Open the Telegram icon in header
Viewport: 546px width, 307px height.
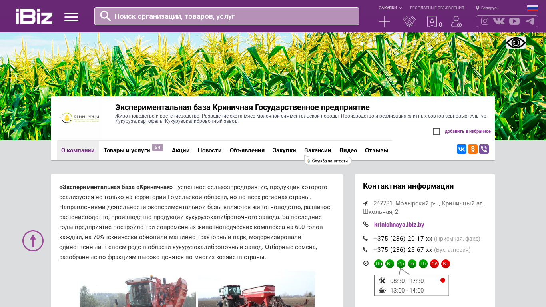(x=530, y=21)
